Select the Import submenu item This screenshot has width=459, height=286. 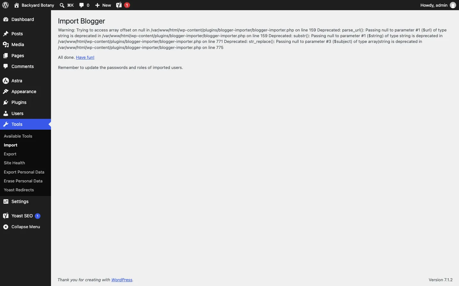tap(11, 145)
